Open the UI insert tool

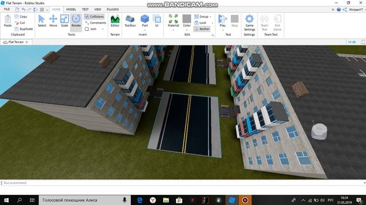click(157, 21)
